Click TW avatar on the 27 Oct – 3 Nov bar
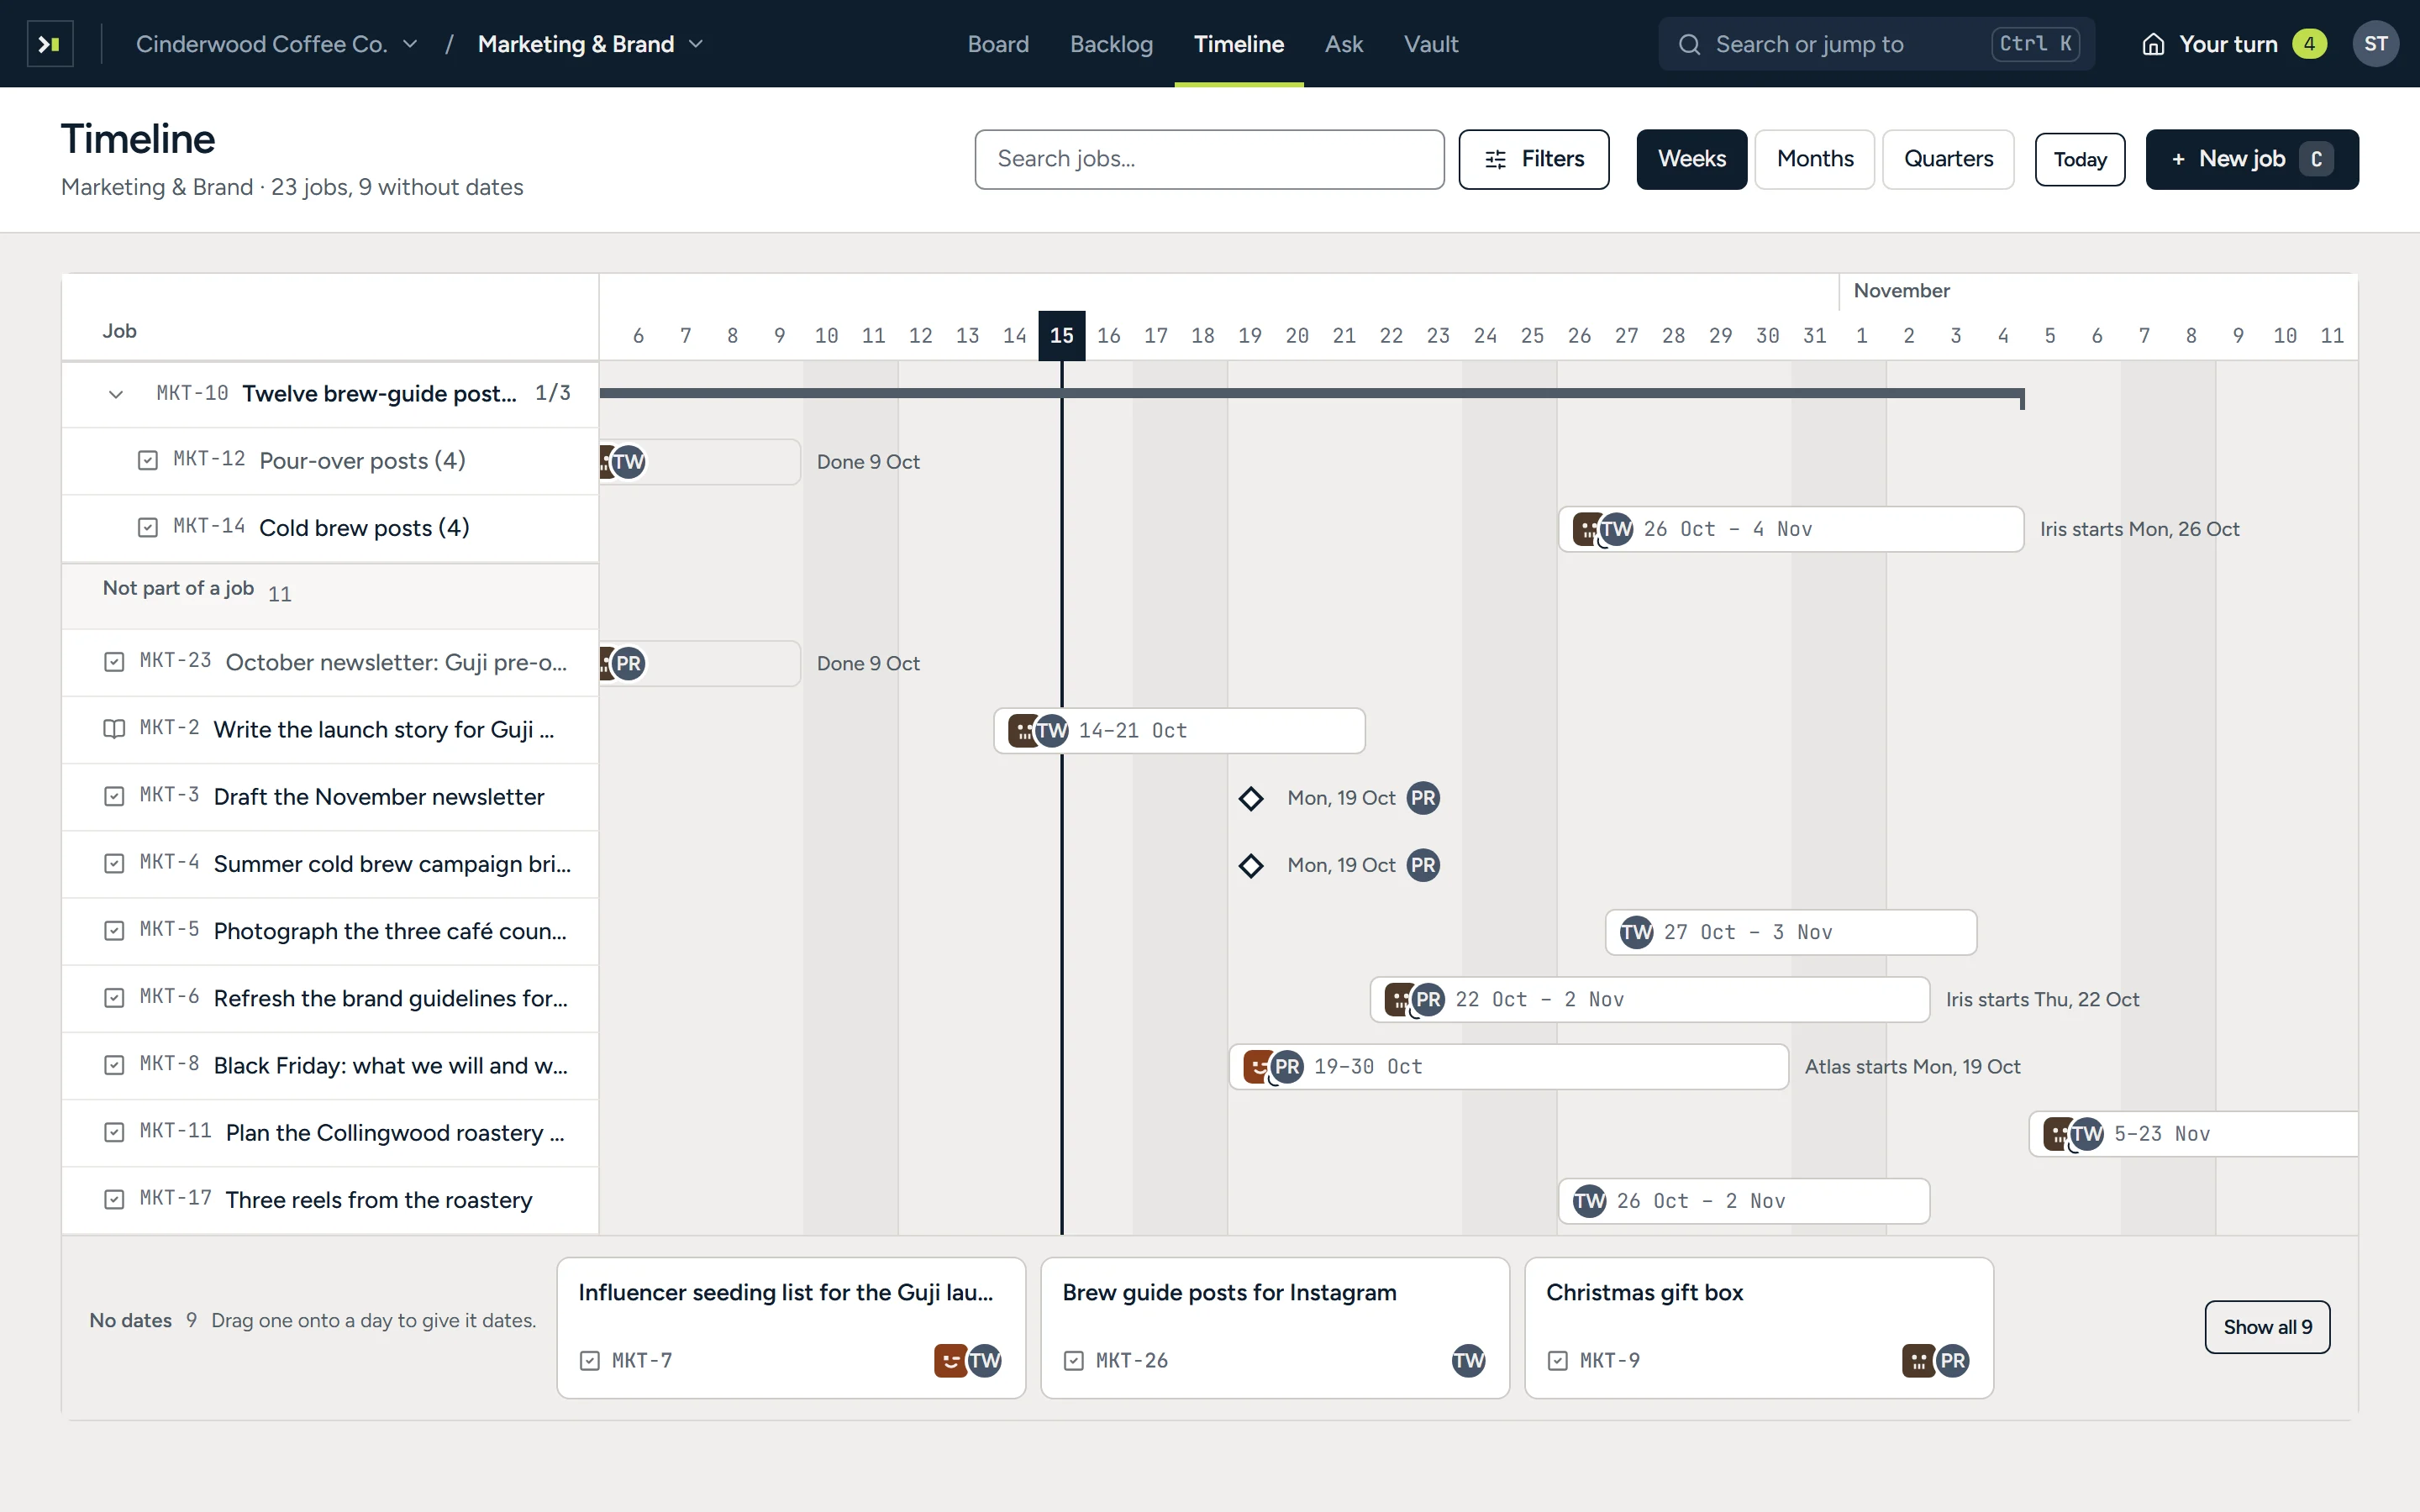This screenshot has height=1512, width=2420. coord(1636,932)
